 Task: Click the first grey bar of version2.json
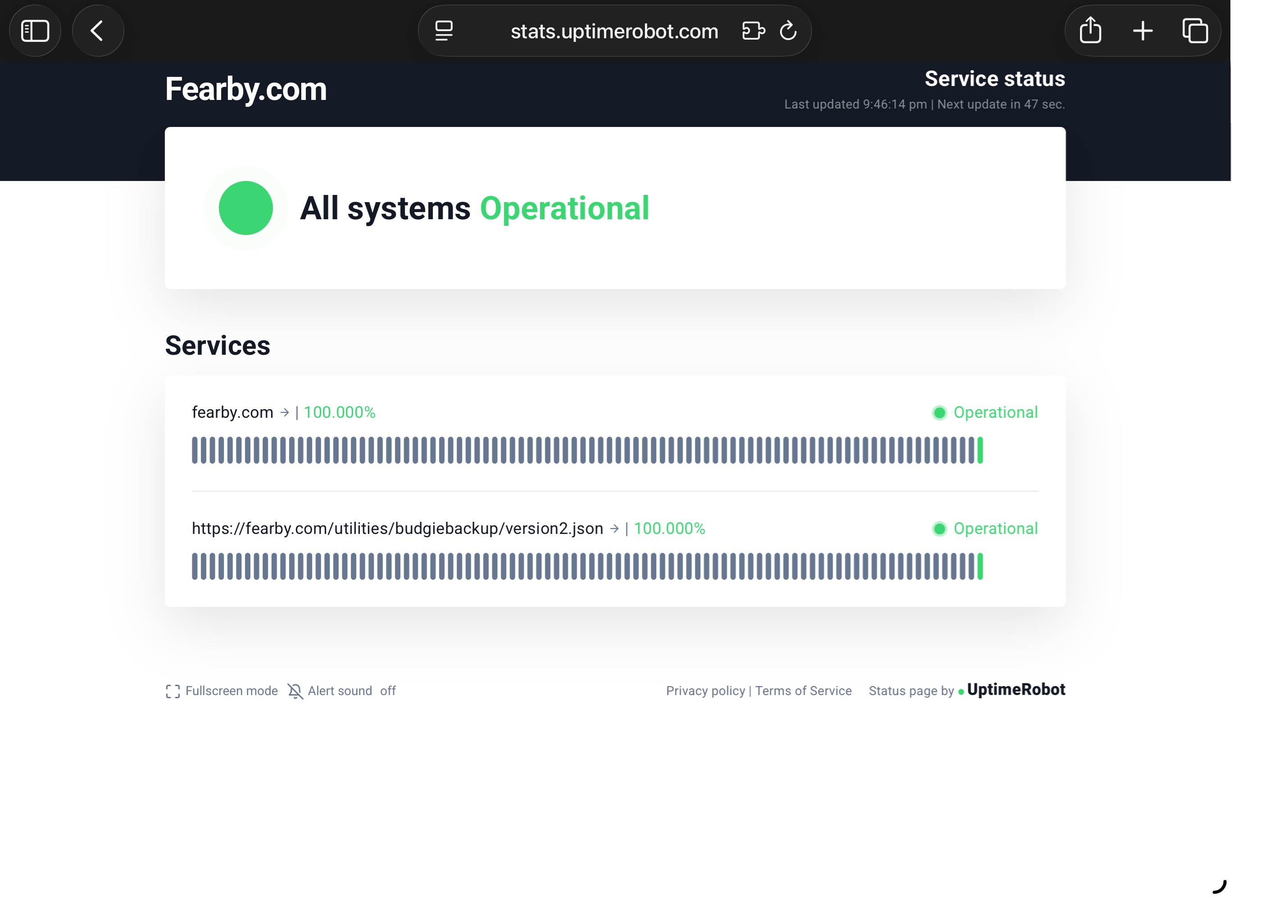tap(195, 567)
